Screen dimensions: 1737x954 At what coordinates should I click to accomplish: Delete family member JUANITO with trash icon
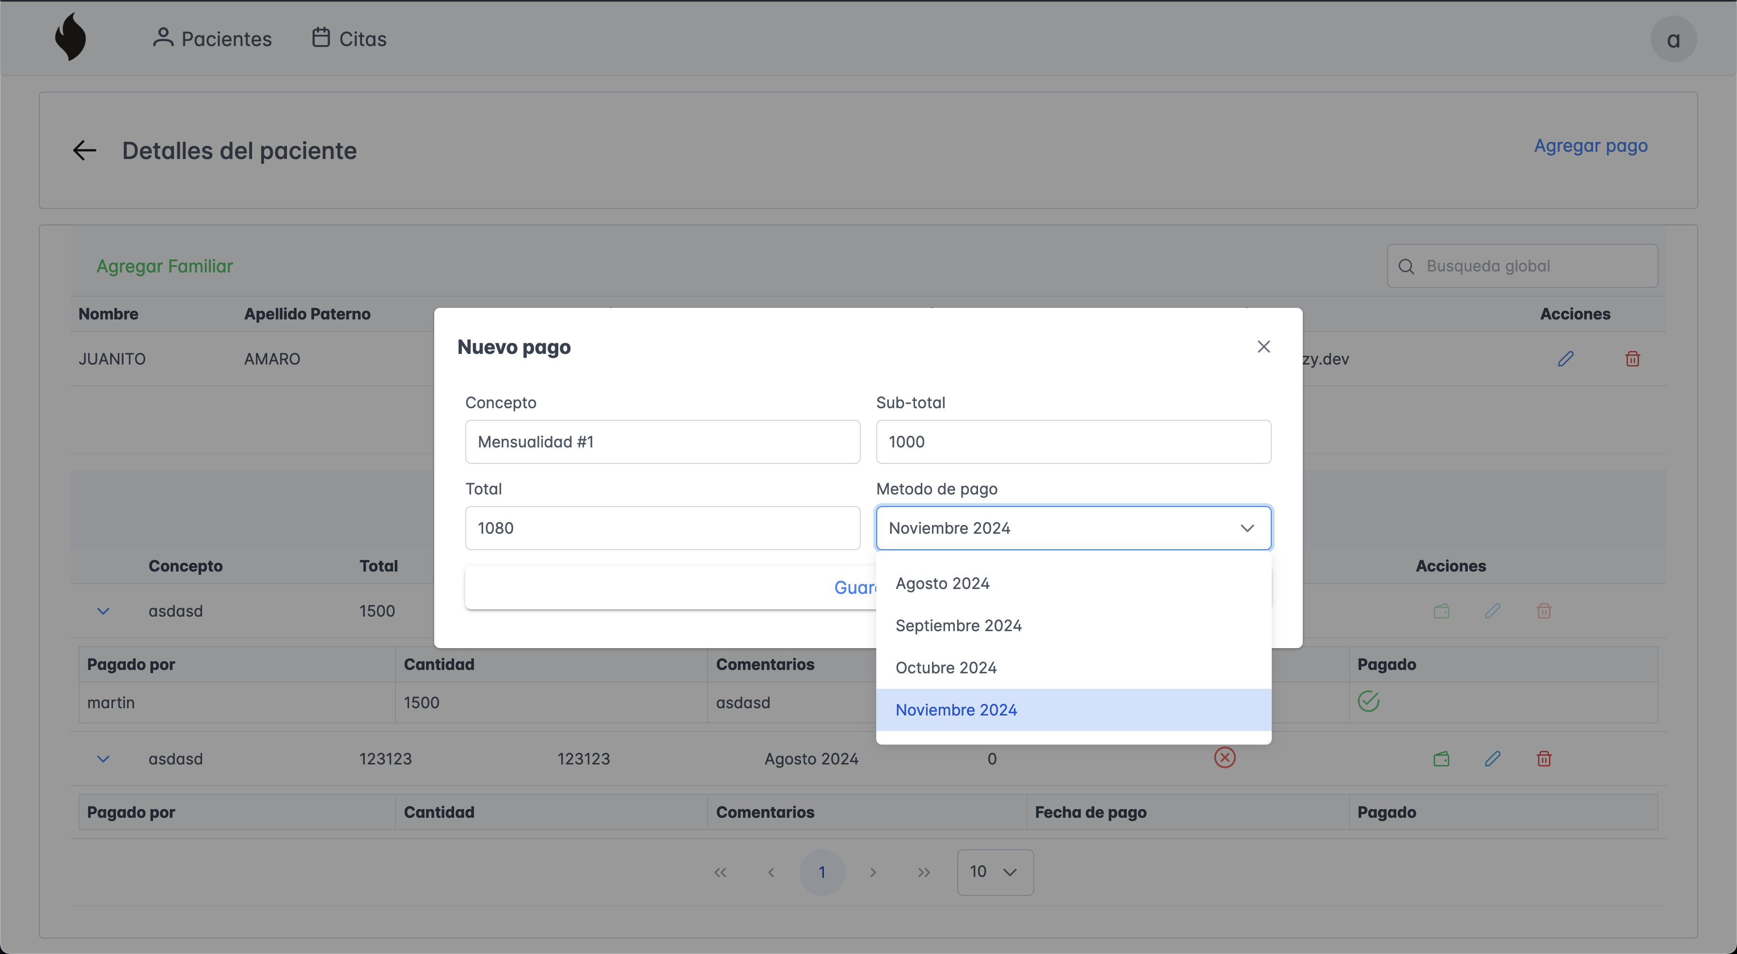1632,359
